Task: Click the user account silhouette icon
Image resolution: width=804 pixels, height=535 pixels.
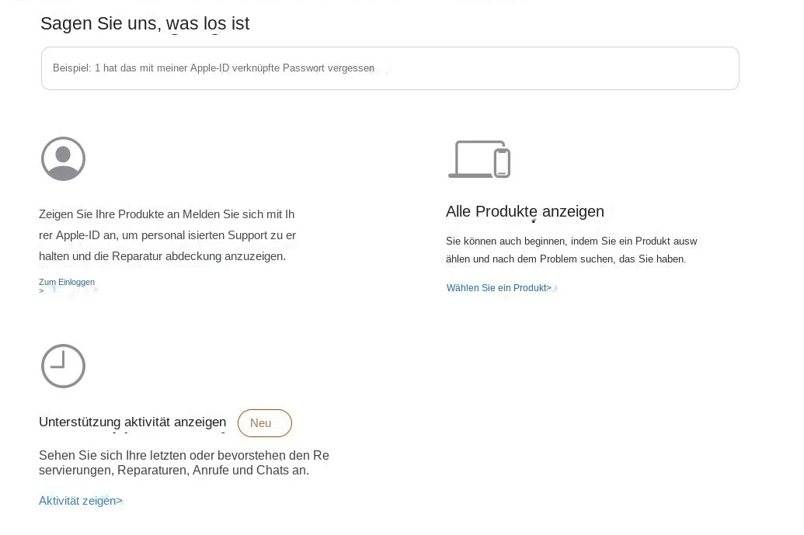Action: 63,159
